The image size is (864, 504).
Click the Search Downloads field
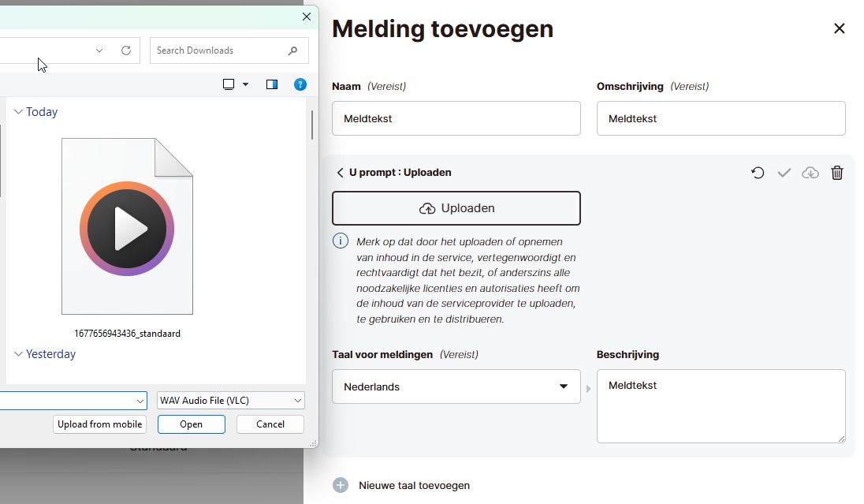[x=219, y=50]
